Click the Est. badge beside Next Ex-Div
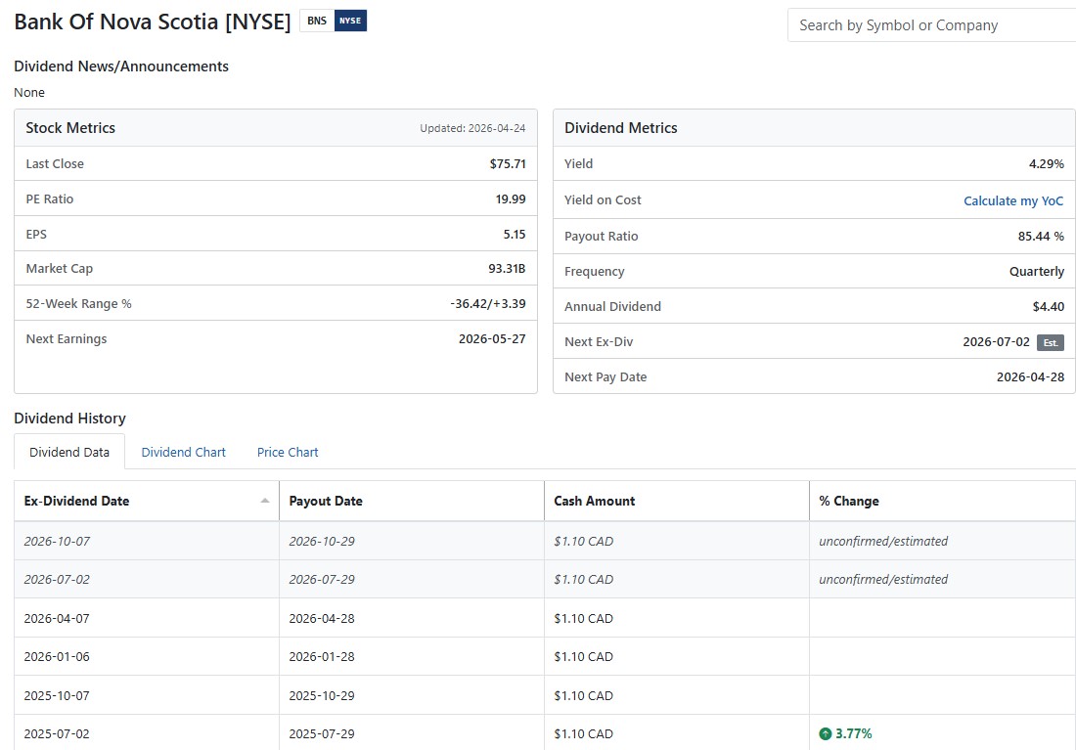 click(x=1050, y=342)
